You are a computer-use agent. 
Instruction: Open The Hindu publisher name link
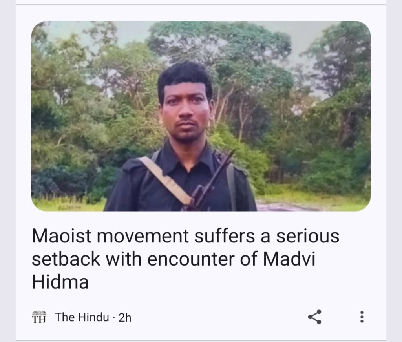pos(82,317)
